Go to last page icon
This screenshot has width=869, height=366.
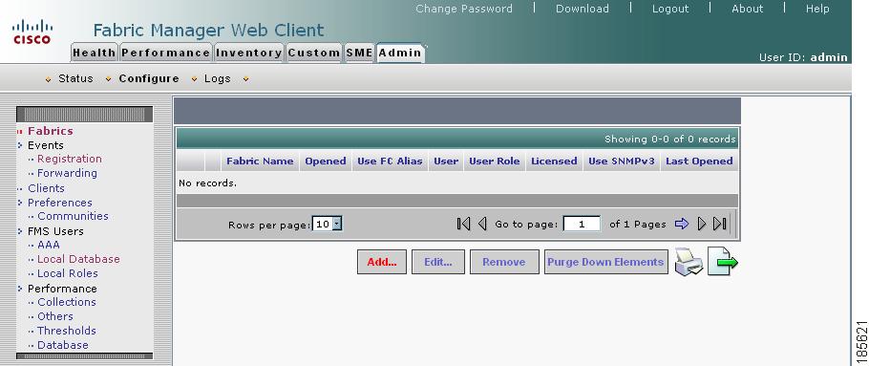tap(719, 224)
